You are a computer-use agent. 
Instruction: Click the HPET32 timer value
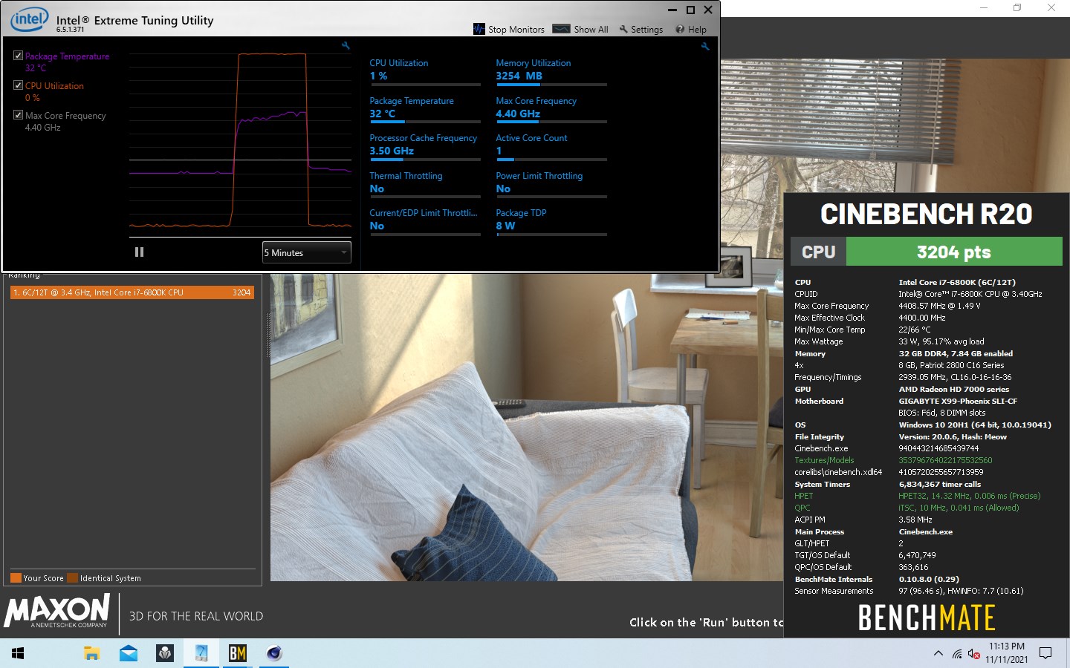[x=970, y=496]
